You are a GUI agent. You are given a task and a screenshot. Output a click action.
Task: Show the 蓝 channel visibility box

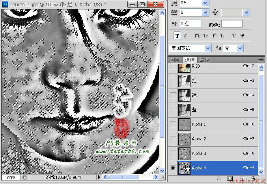click(x=173, y=110)
